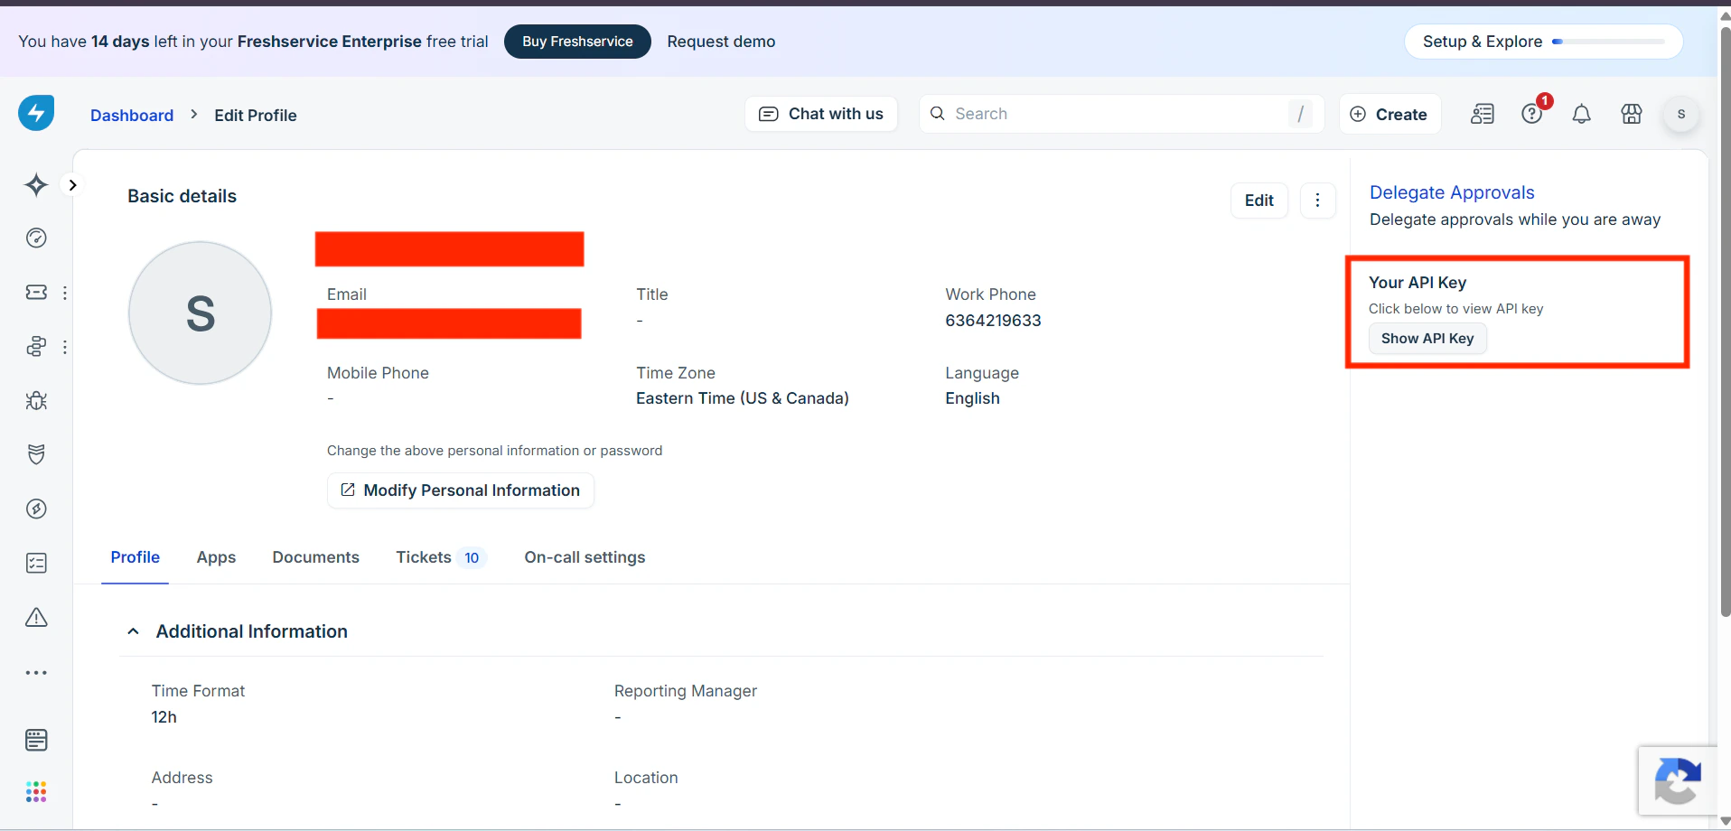This screenshot has width=1731, height=831.
Task: Open Tickets submenu three-dot handle
Action: (x=64, y=293)
